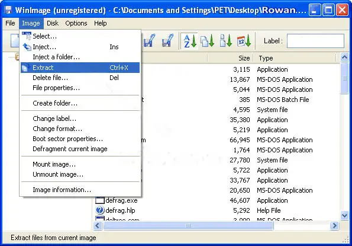The image size is (352, 246).
Task: Select the defrag.hlp file name
Action: coord(120,210)
